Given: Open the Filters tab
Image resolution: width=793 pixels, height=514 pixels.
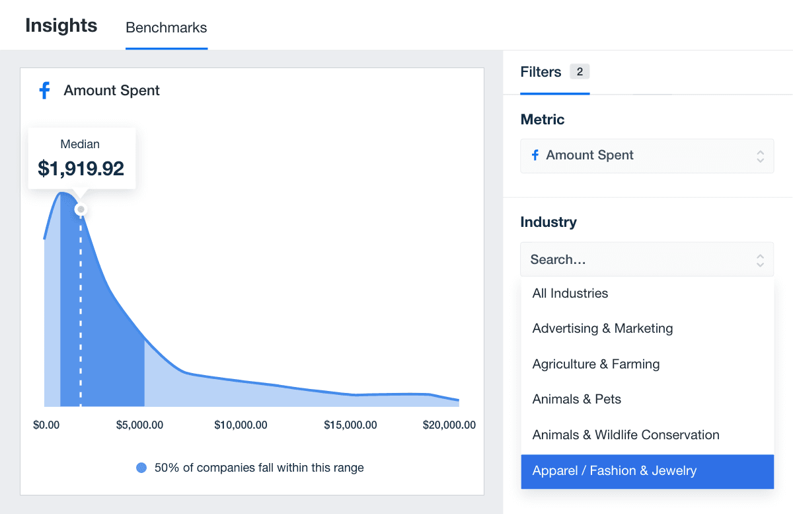Looking at the screenshot, I should tap(541, 72).
